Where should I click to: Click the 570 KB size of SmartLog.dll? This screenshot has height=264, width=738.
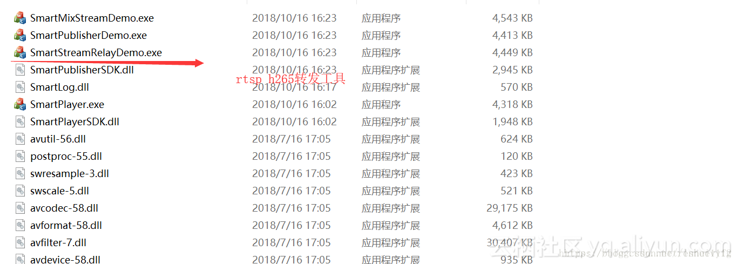point(517,87)
